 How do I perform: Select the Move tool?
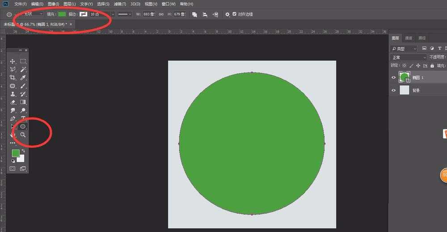pyautogui.click(x=13, y=61)
